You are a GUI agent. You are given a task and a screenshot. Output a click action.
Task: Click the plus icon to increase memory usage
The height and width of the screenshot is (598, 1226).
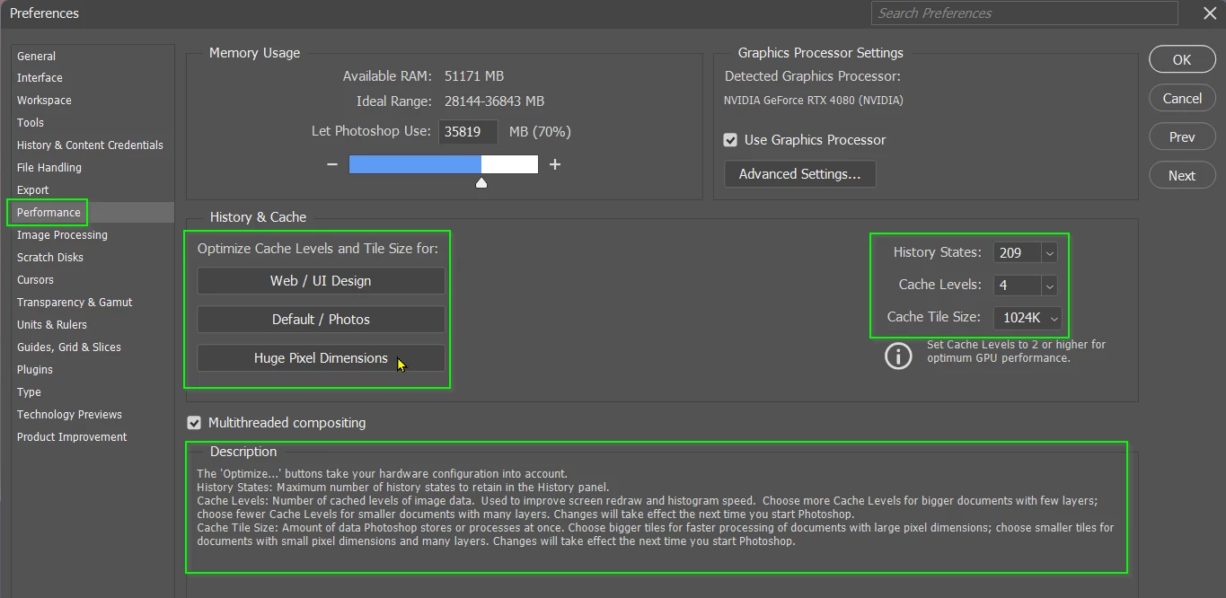(x=555, y=164)
